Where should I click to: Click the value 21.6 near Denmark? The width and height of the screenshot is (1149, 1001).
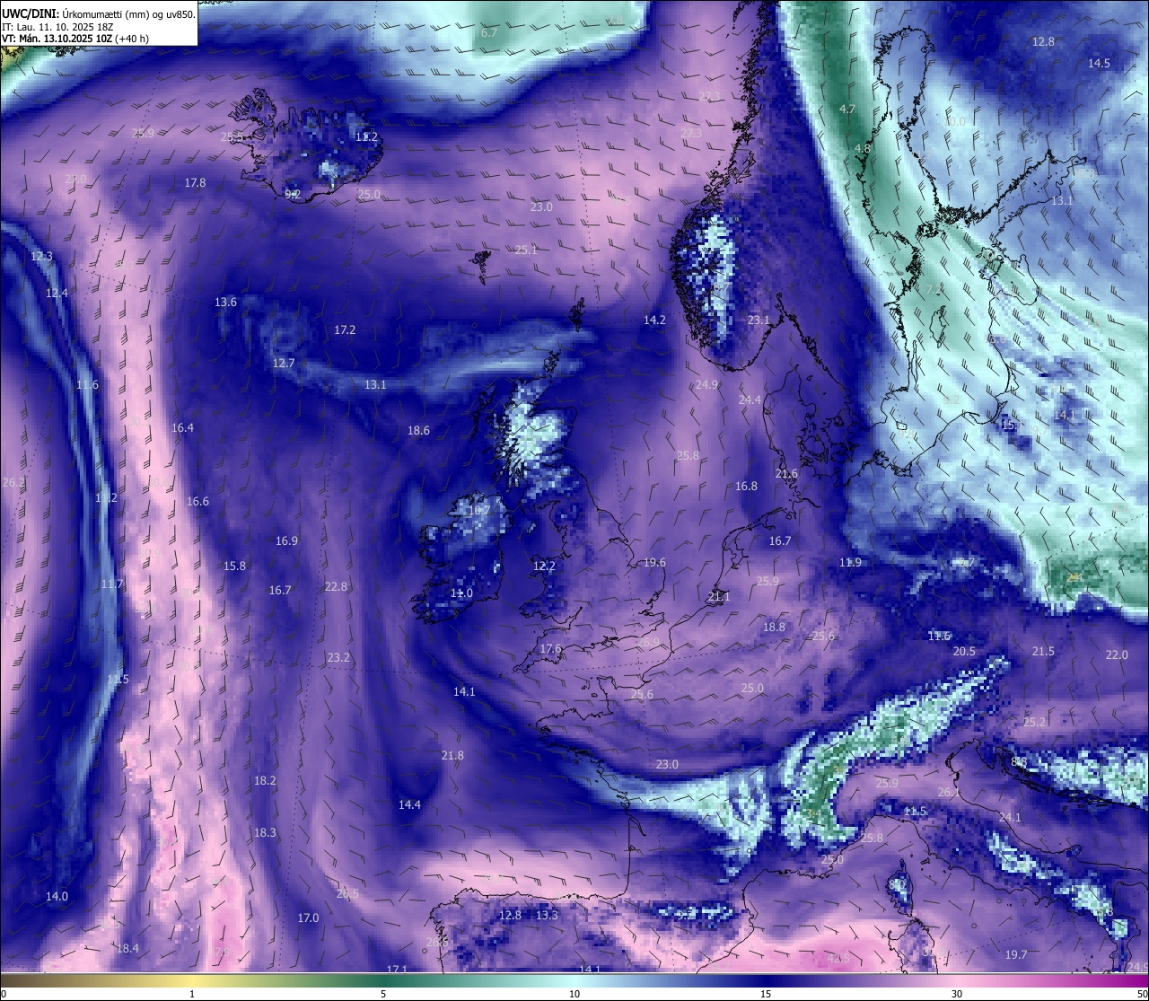tap(786, 473)
